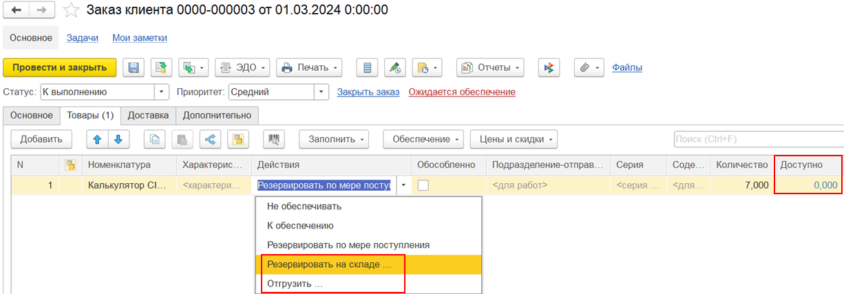Choose 'Отгрузить ...' from the list
The height and width of the screenshot is (294, 844).
[x=295, y=284]
